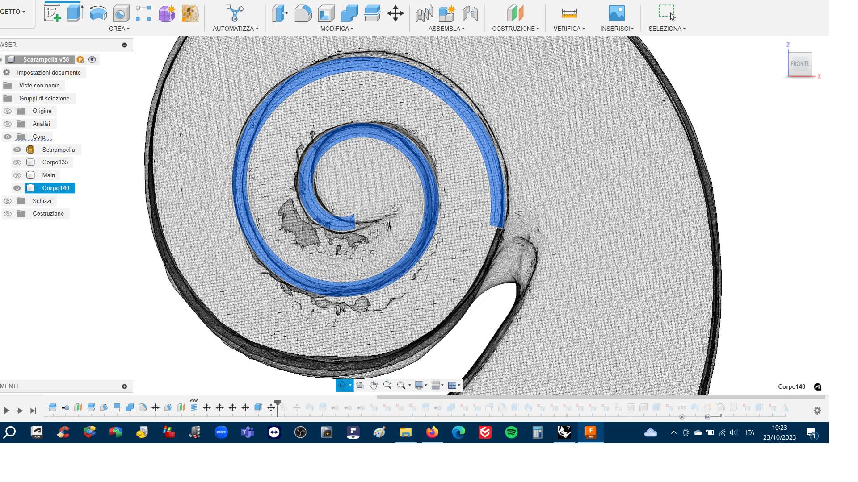Click the Offset Plane construction icon
The width and height of the screenshot is (858, 482).
point(515,13)
